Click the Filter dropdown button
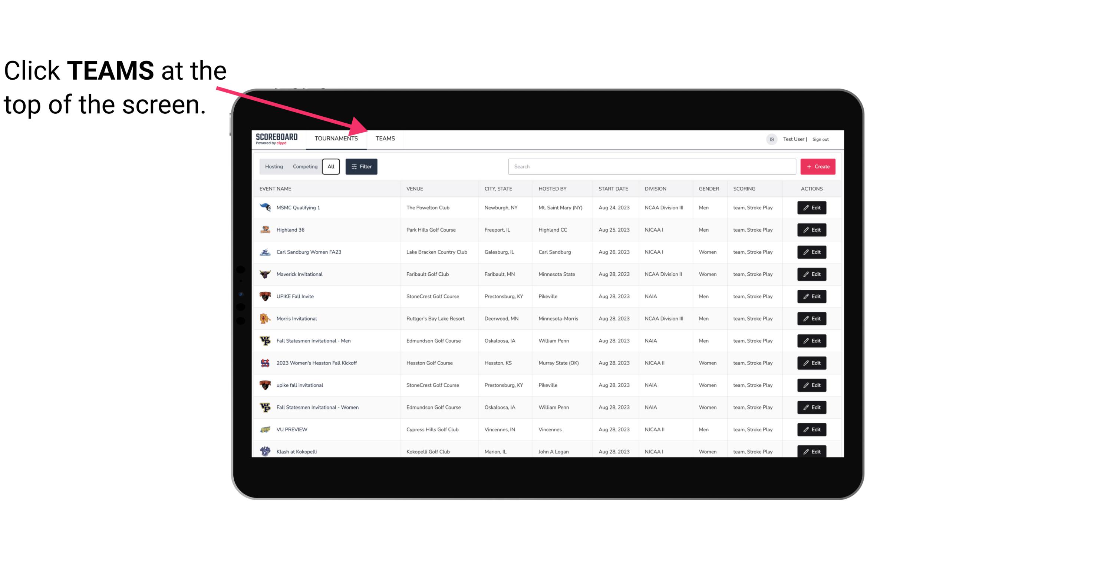The width and height of the screenshot is (1094, 588). pyautogui.click(x=361, y=167)
